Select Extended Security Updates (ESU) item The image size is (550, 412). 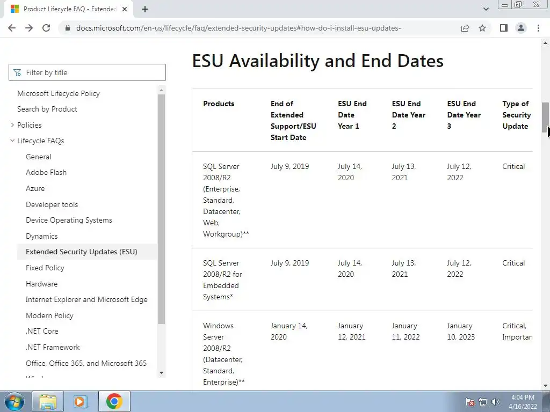tap(86, 252)
